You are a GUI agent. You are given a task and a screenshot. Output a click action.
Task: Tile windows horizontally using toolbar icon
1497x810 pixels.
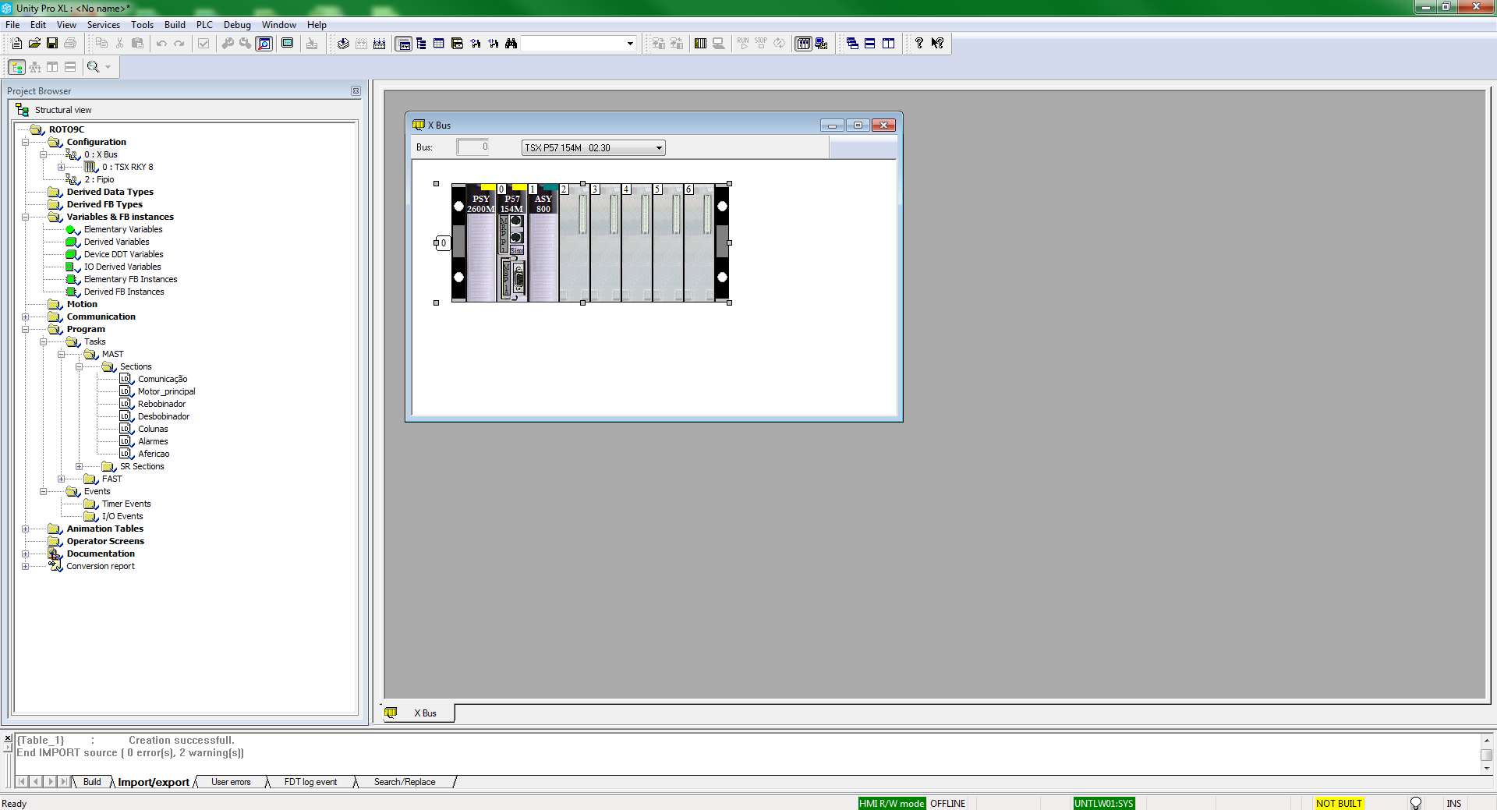(870, 44)
